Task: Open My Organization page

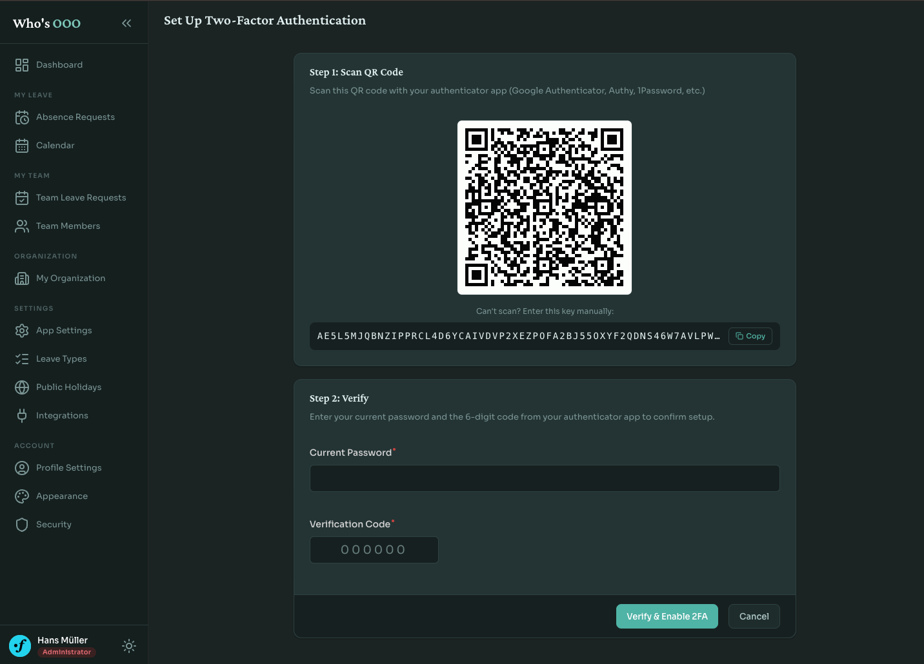Action: (x=71, y=278)
